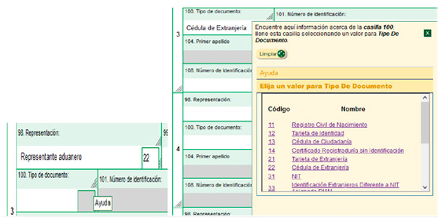
Task: Choose Identificación Extranjeros Diferente a NIT
Action: (345, 185)
